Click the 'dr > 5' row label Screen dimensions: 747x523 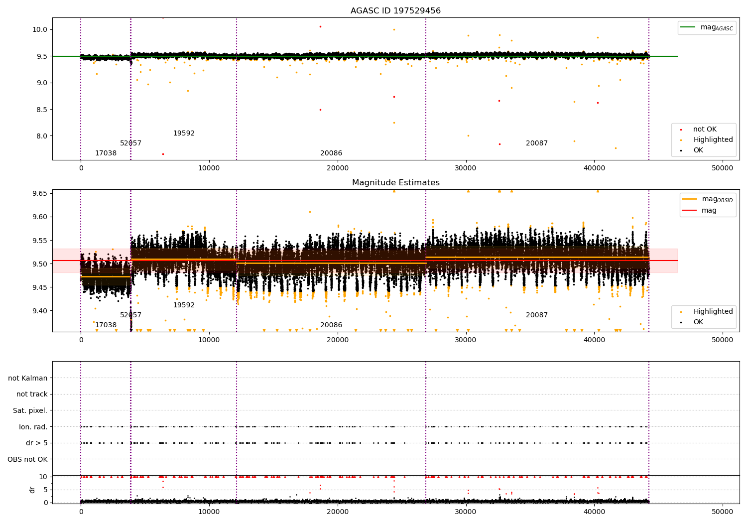pos(37,443)
